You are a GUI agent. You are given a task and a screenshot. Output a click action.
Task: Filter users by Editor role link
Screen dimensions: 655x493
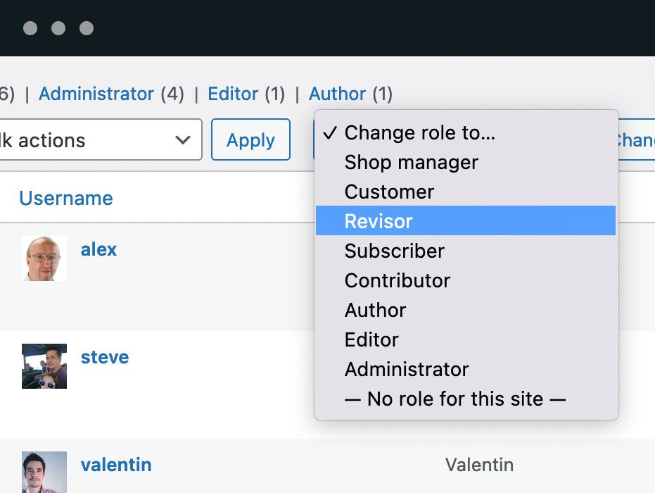pyautogui.click(x=233, y=94)
